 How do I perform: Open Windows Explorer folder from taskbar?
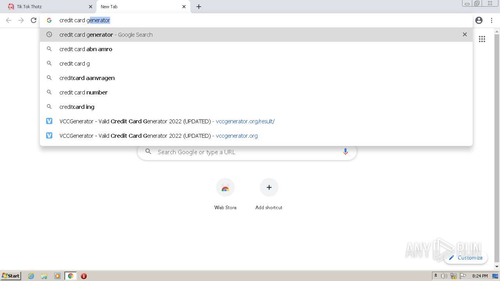point(44,276)
